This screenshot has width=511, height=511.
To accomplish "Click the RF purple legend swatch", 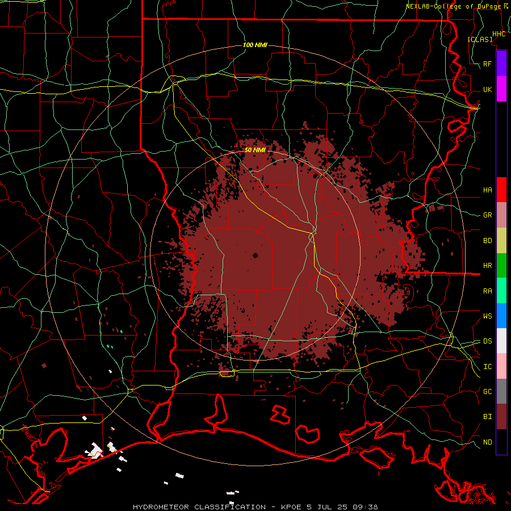I will coord(501,64).
